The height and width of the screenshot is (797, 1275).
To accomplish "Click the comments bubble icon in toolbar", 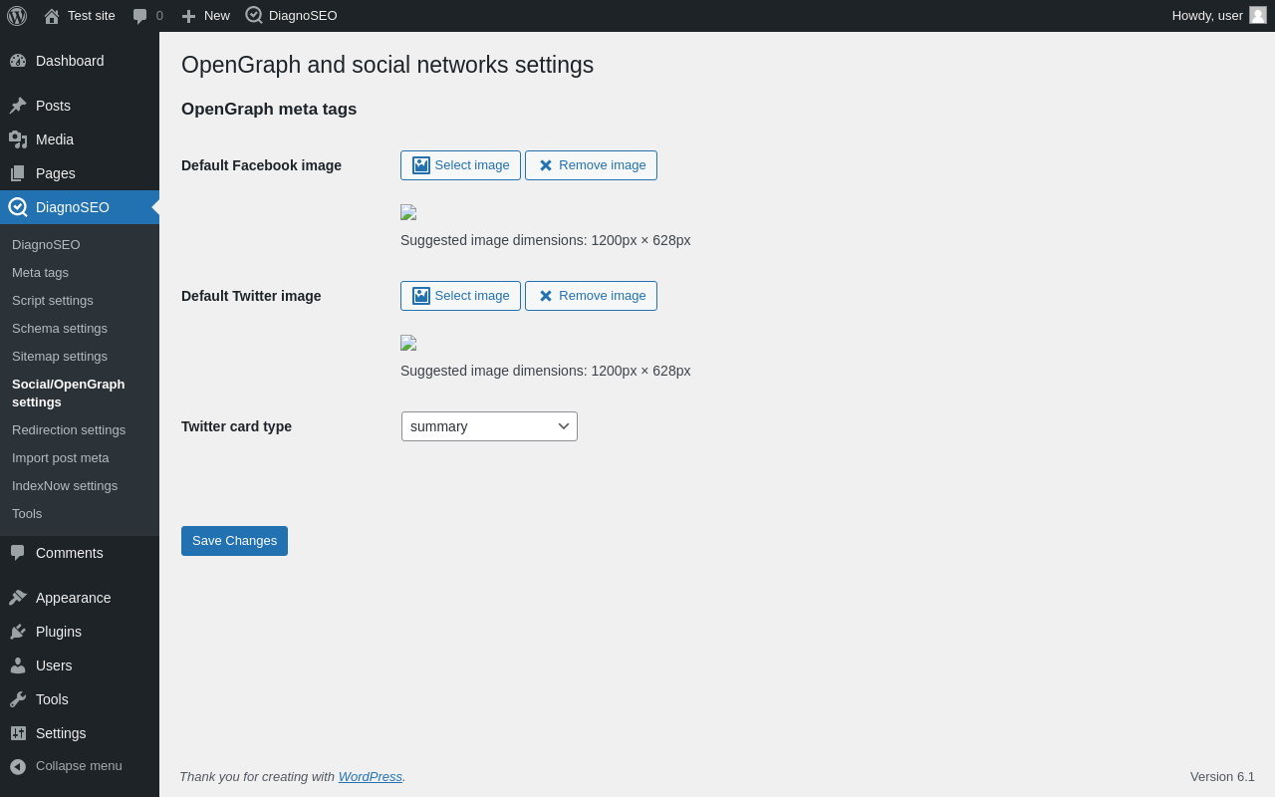I will 140,16.
